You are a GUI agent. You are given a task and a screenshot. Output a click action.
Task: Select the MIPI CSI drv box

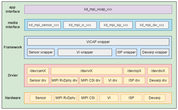[91, 80]
